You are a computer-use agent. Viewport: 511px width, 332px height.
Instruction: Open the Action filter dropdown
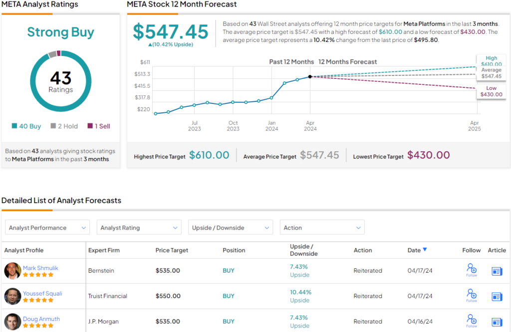[322, 227]
